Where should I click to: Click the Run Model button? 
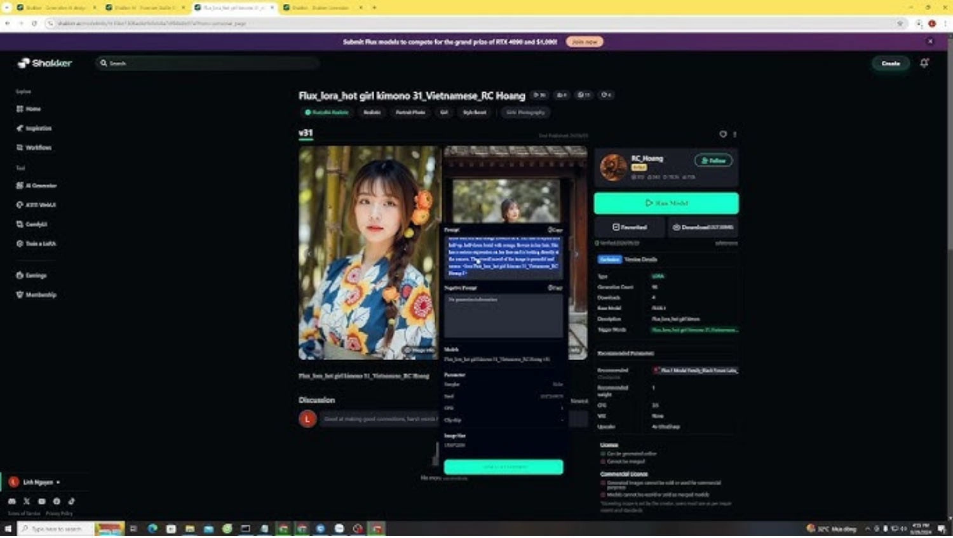pos(666,203)
